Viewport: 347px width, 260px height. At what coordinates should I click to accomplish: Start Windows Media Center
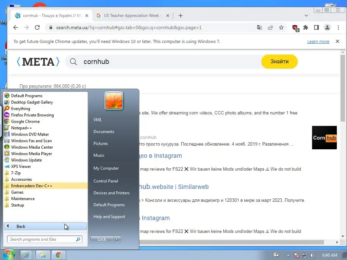[45, 147]
